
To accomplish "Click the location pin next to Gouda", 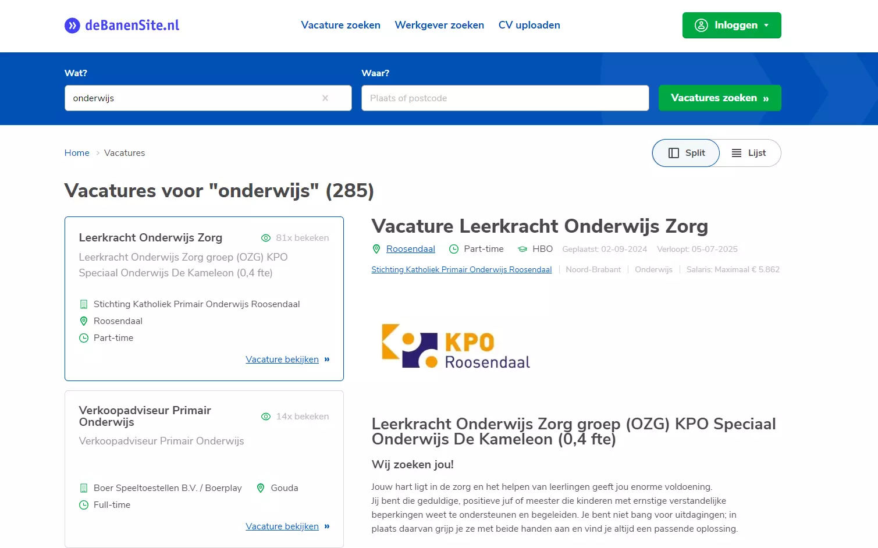I will point(261,488).
